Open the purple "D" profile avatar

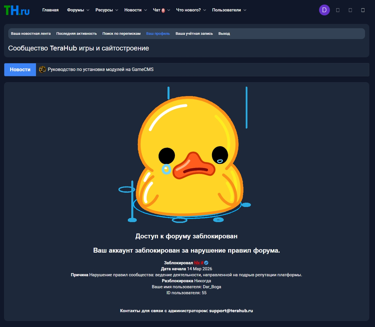pyautogui.click(x=324, y=10)
